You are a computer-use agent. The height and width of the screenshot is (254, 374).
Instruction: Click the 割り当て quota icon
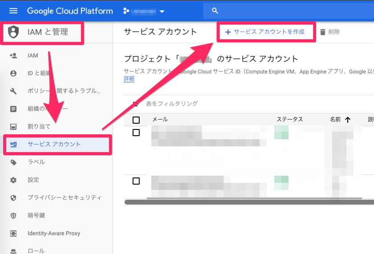[x=13, y=126]
